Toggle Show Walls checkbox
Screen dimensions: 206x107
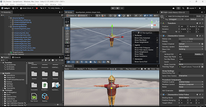coord(157,54)
